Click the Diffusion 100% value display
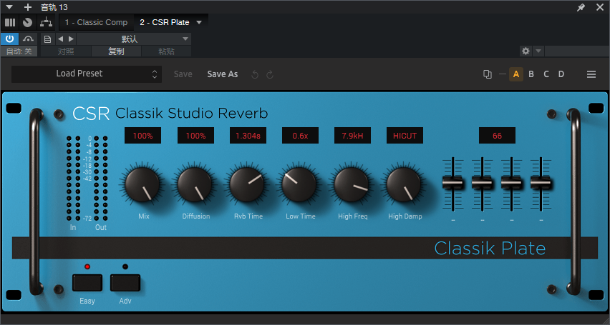Image resolution: width=610 pixels, height=325 pixels. [x=195, y=136]
